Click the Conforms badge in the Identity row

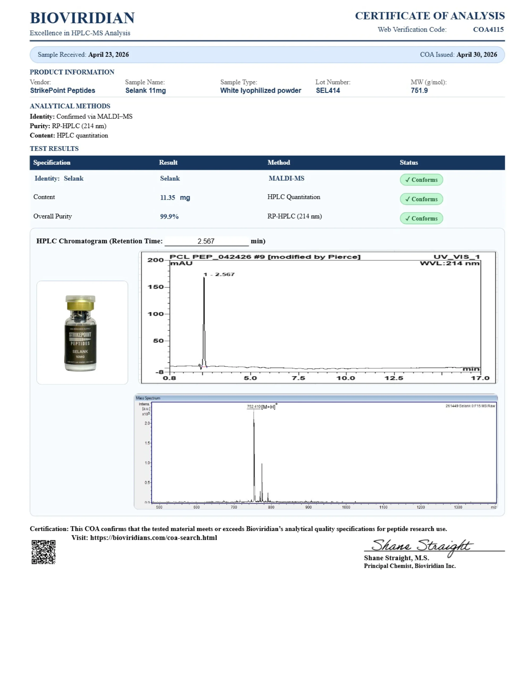421,180
